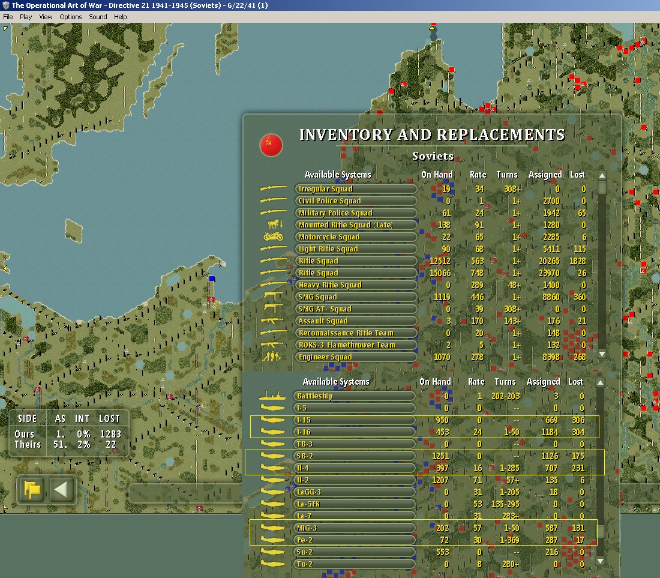
Task: Click the Engineer Squad soldiers icon
Action: coord(272,357)
